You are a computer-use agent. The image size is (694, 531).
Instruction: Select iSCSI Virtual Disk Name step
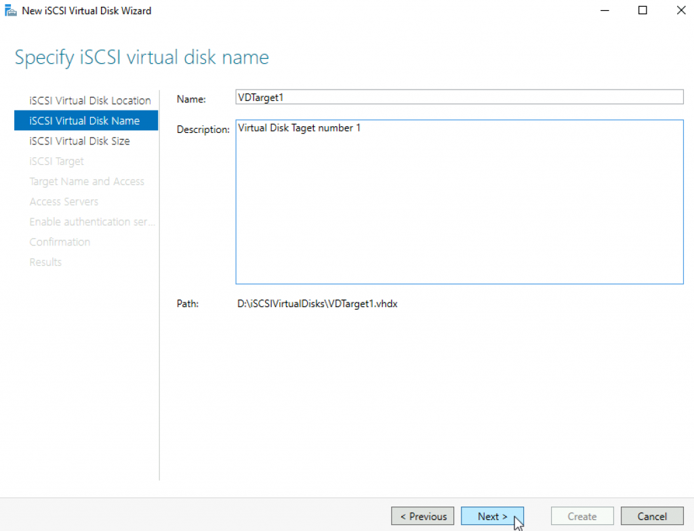[x=86, y=121]
